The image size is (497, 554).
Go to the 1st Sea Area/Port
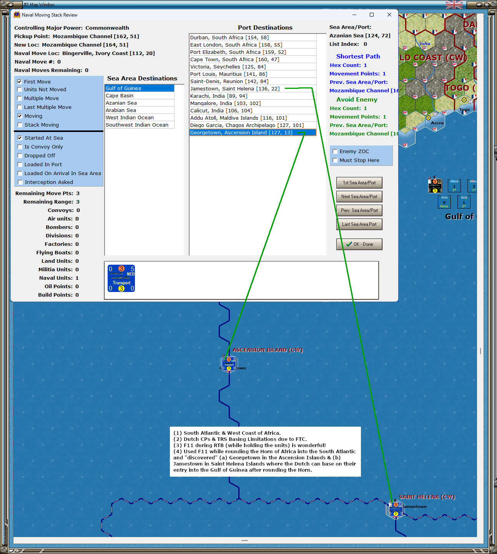click(359, 183)
